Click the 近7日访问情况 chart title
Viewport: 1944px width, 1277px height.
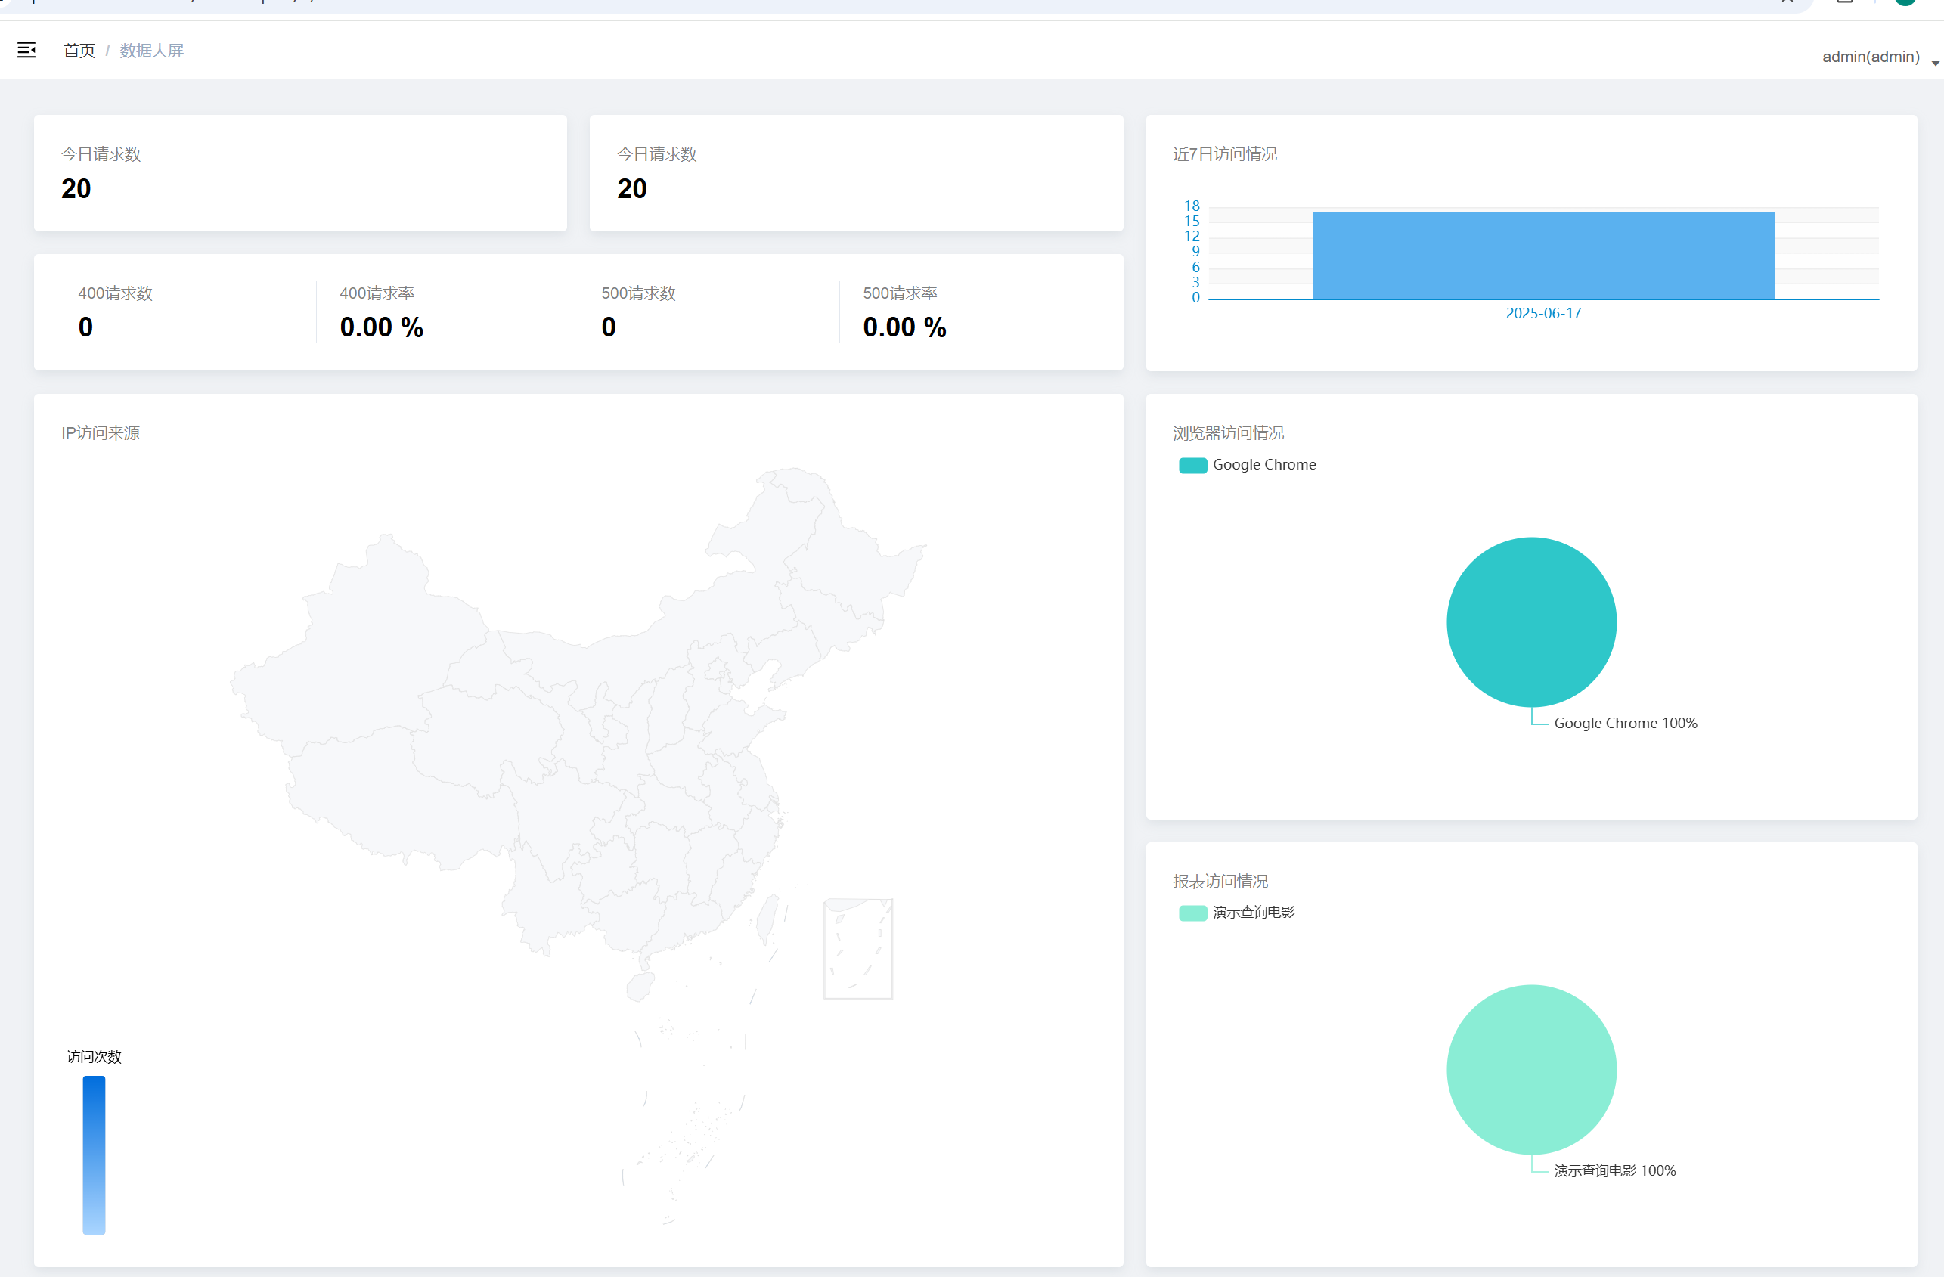[1224, 154]
